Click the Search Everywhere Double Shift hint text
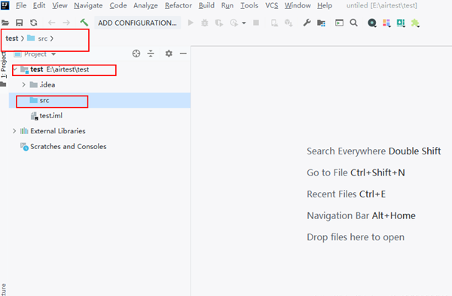 [x=374, y=151]
